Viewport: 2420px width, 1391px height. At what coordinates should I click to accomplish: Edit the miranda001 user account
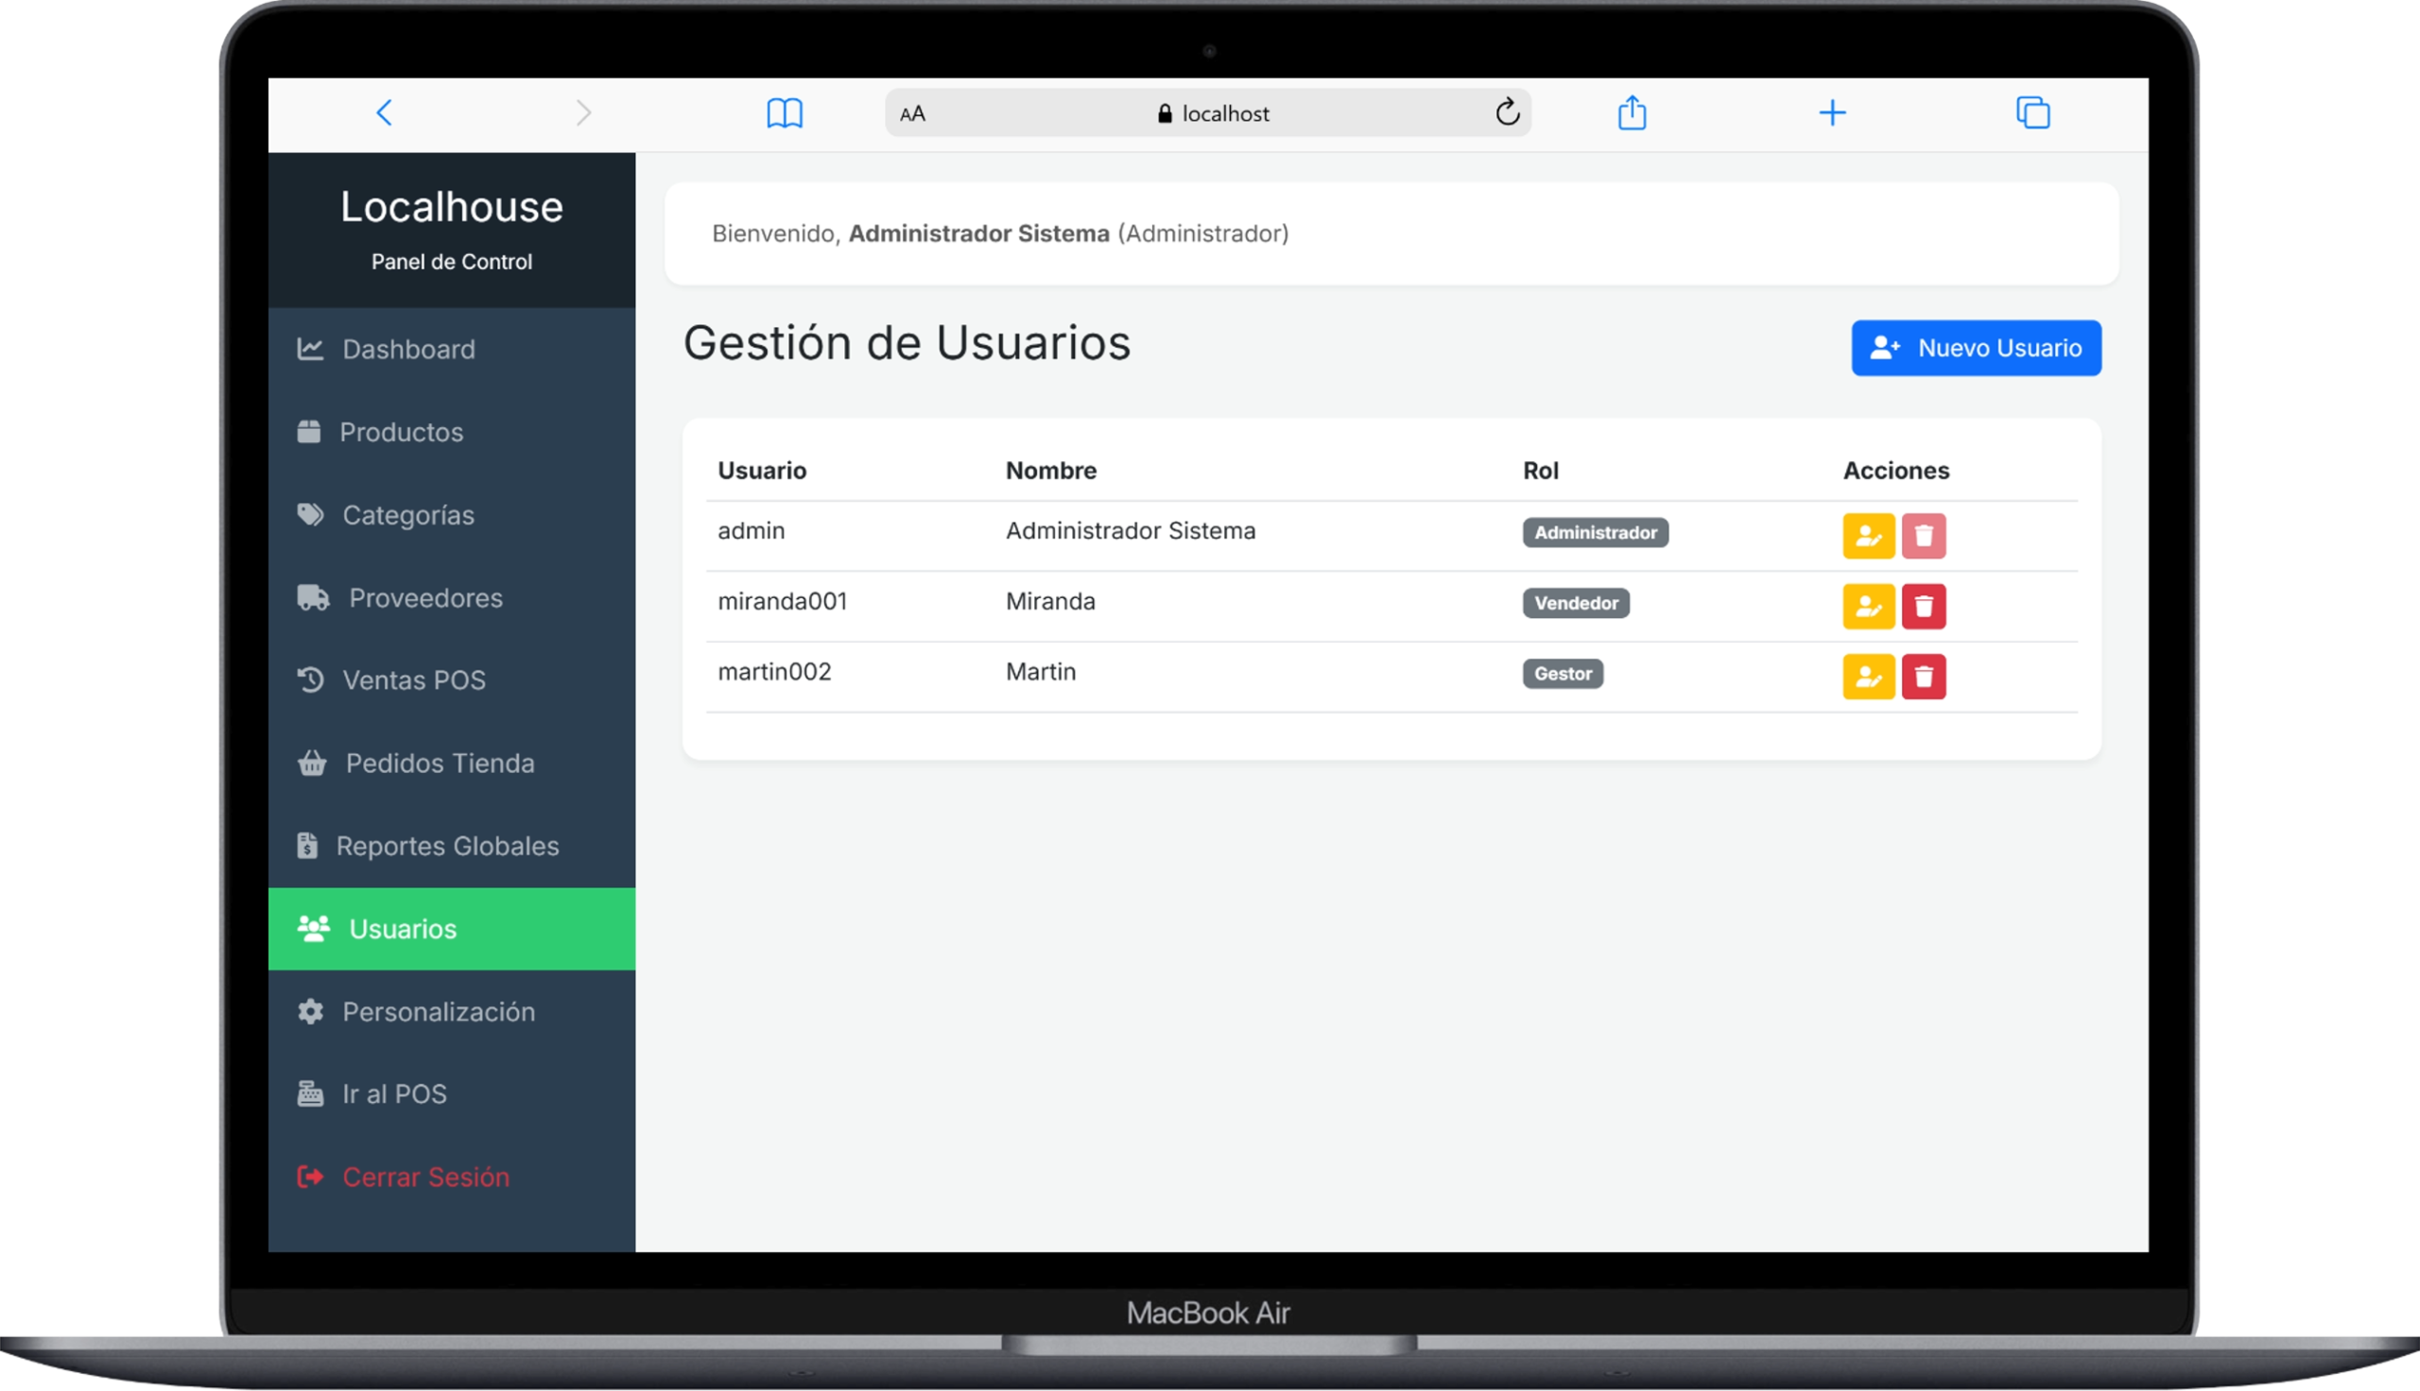tap(1868, 607)
